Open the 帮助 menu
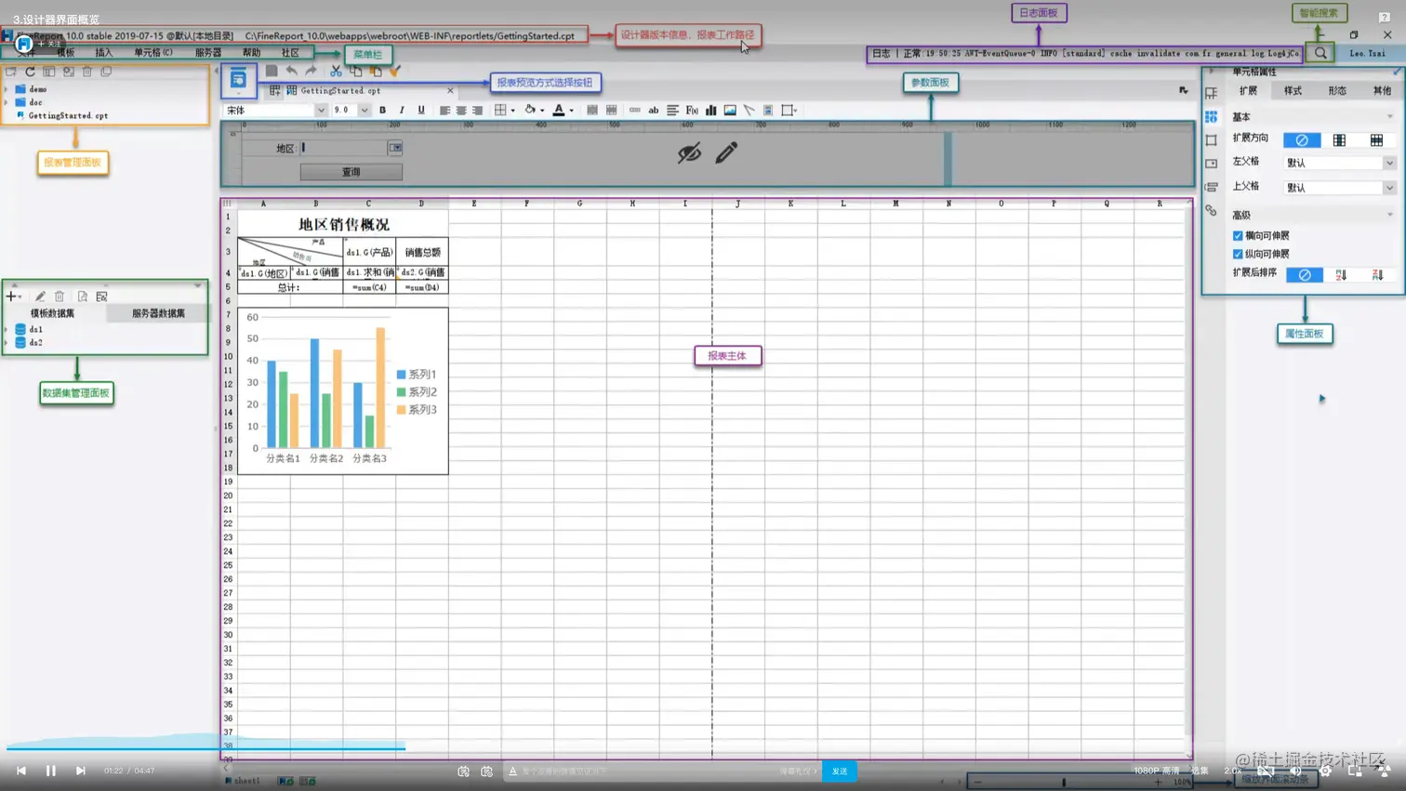 (251, 53)
